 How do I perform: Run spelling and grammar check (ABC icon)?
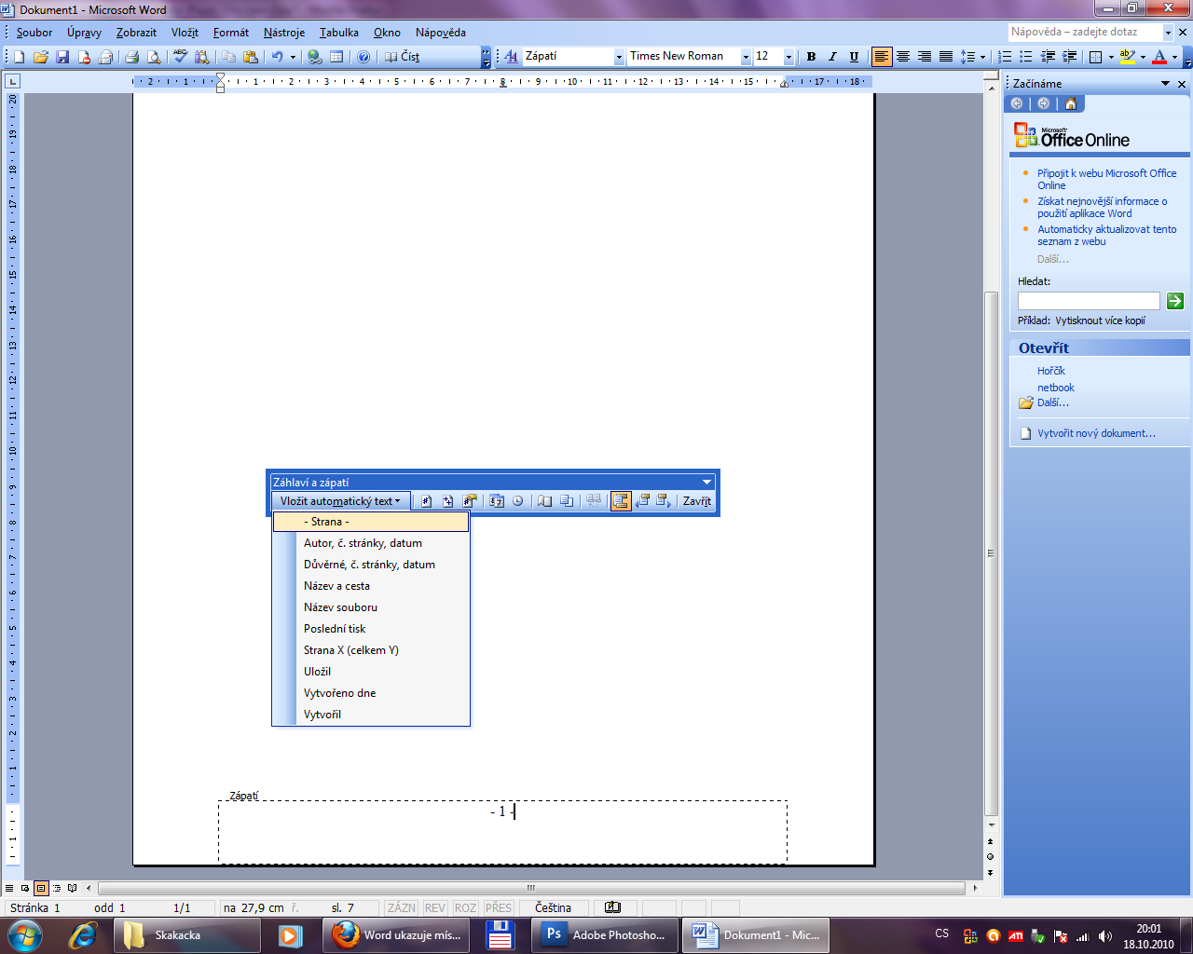point(180,57)
